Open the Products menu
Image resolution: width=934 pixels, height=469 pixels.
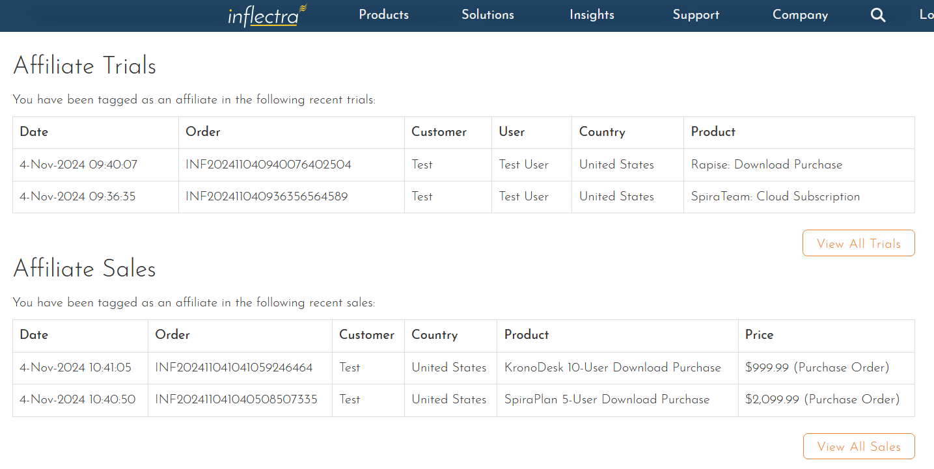pos(384,15)
